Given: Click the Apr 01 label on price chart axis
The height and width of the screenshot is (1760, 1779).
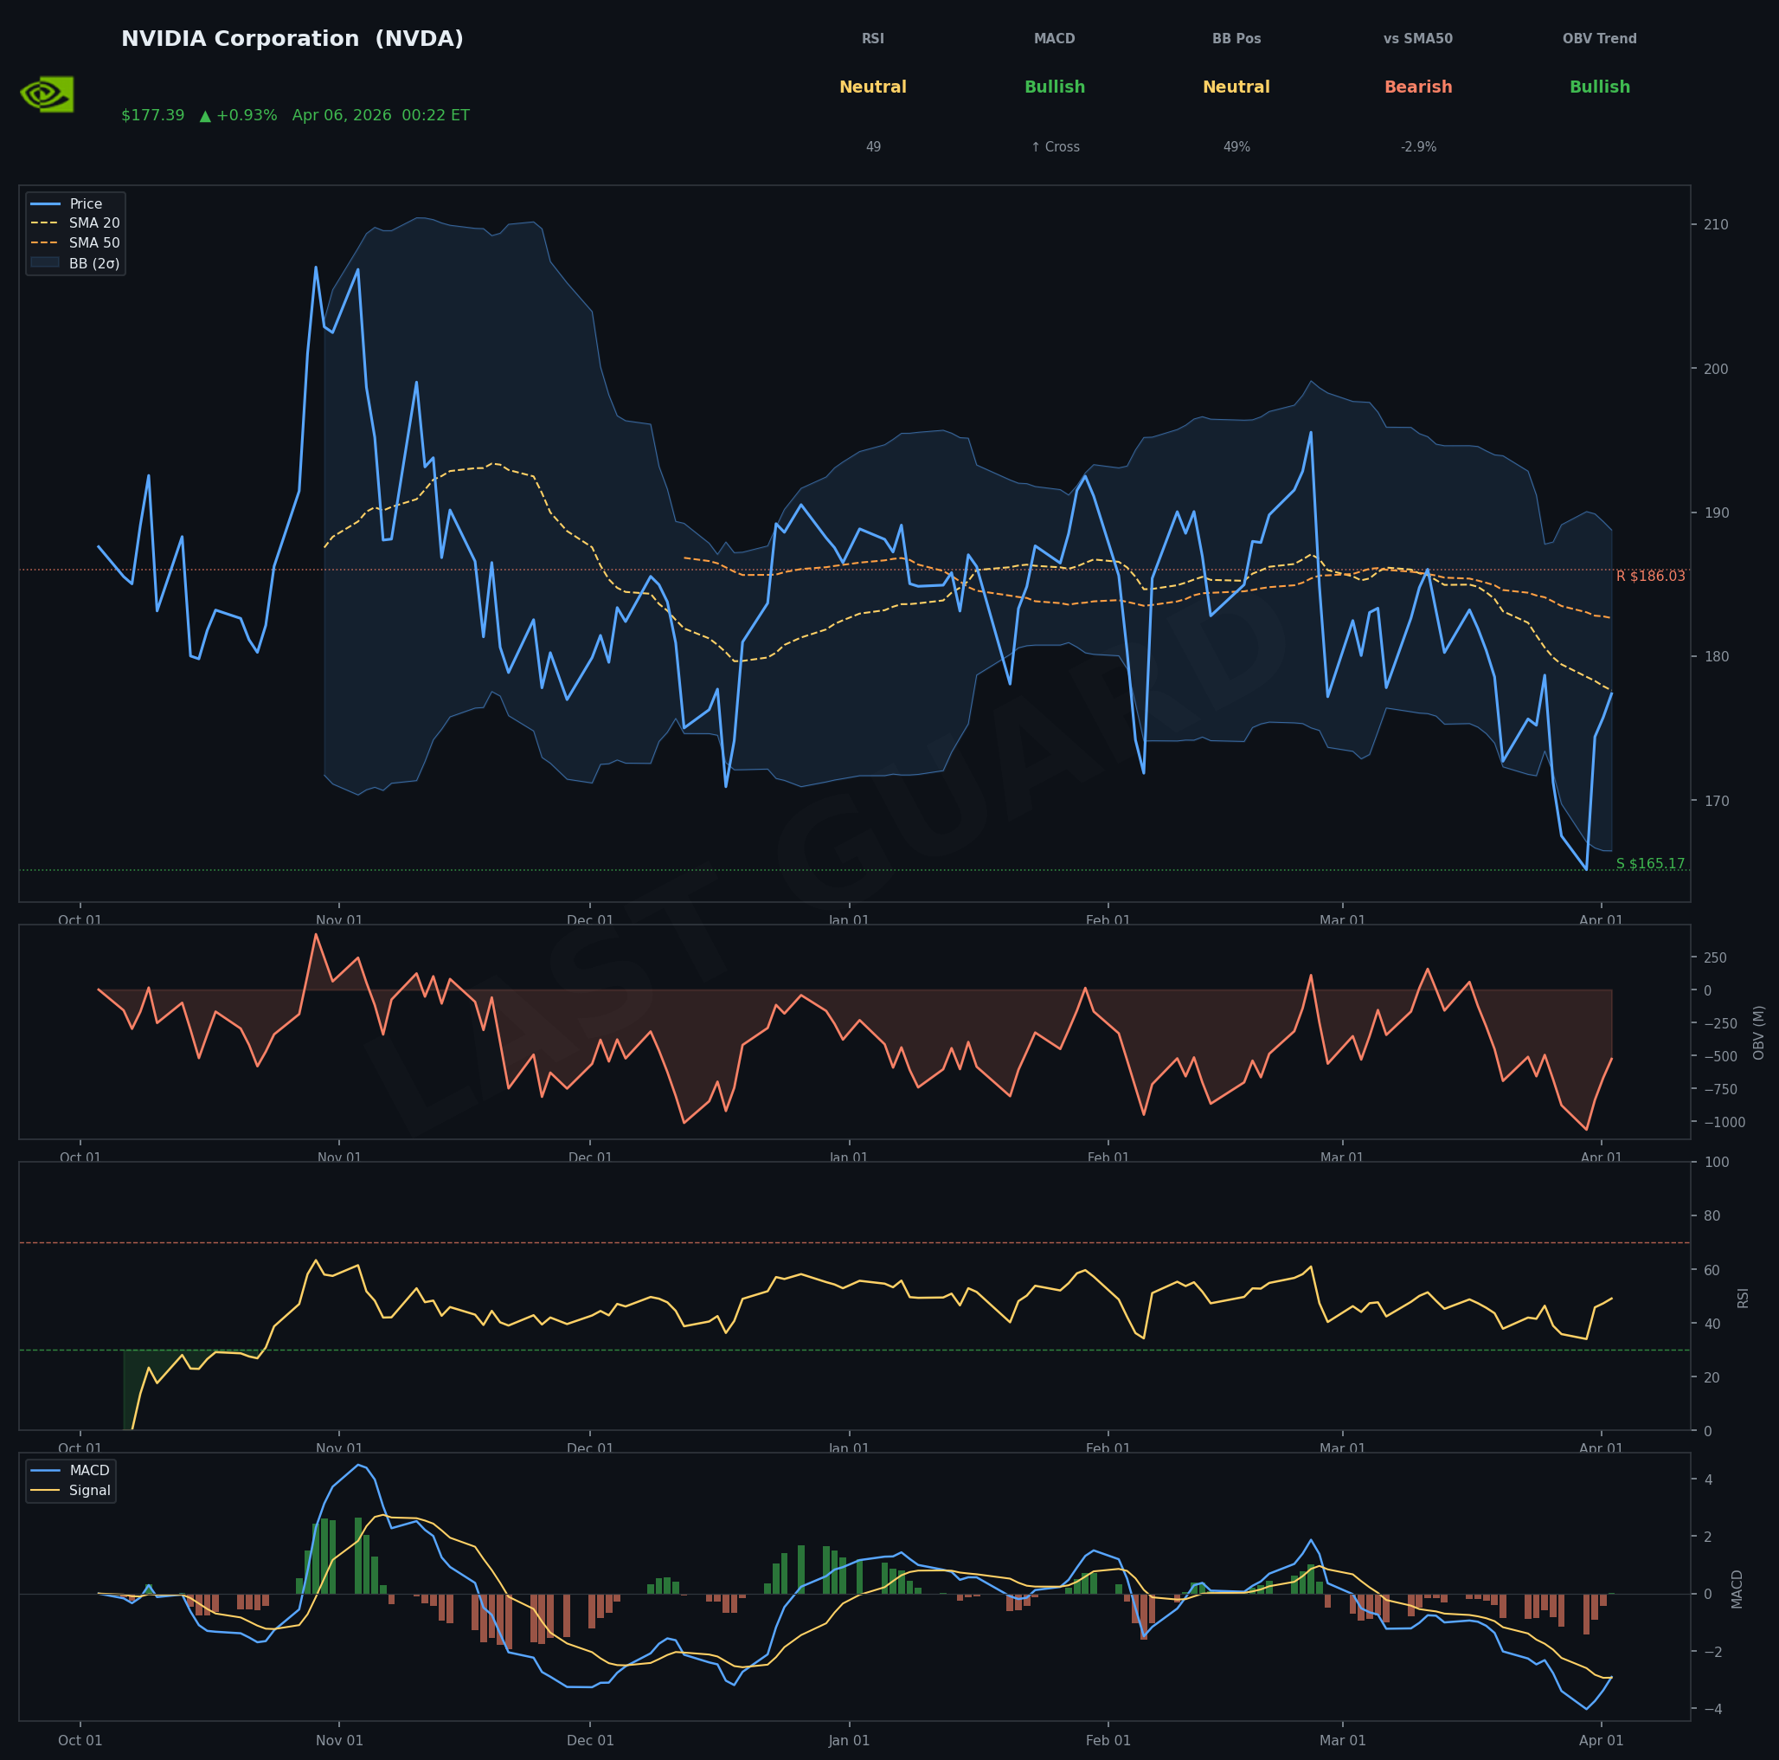Looking at the screenshot, I should [1601, 920].
